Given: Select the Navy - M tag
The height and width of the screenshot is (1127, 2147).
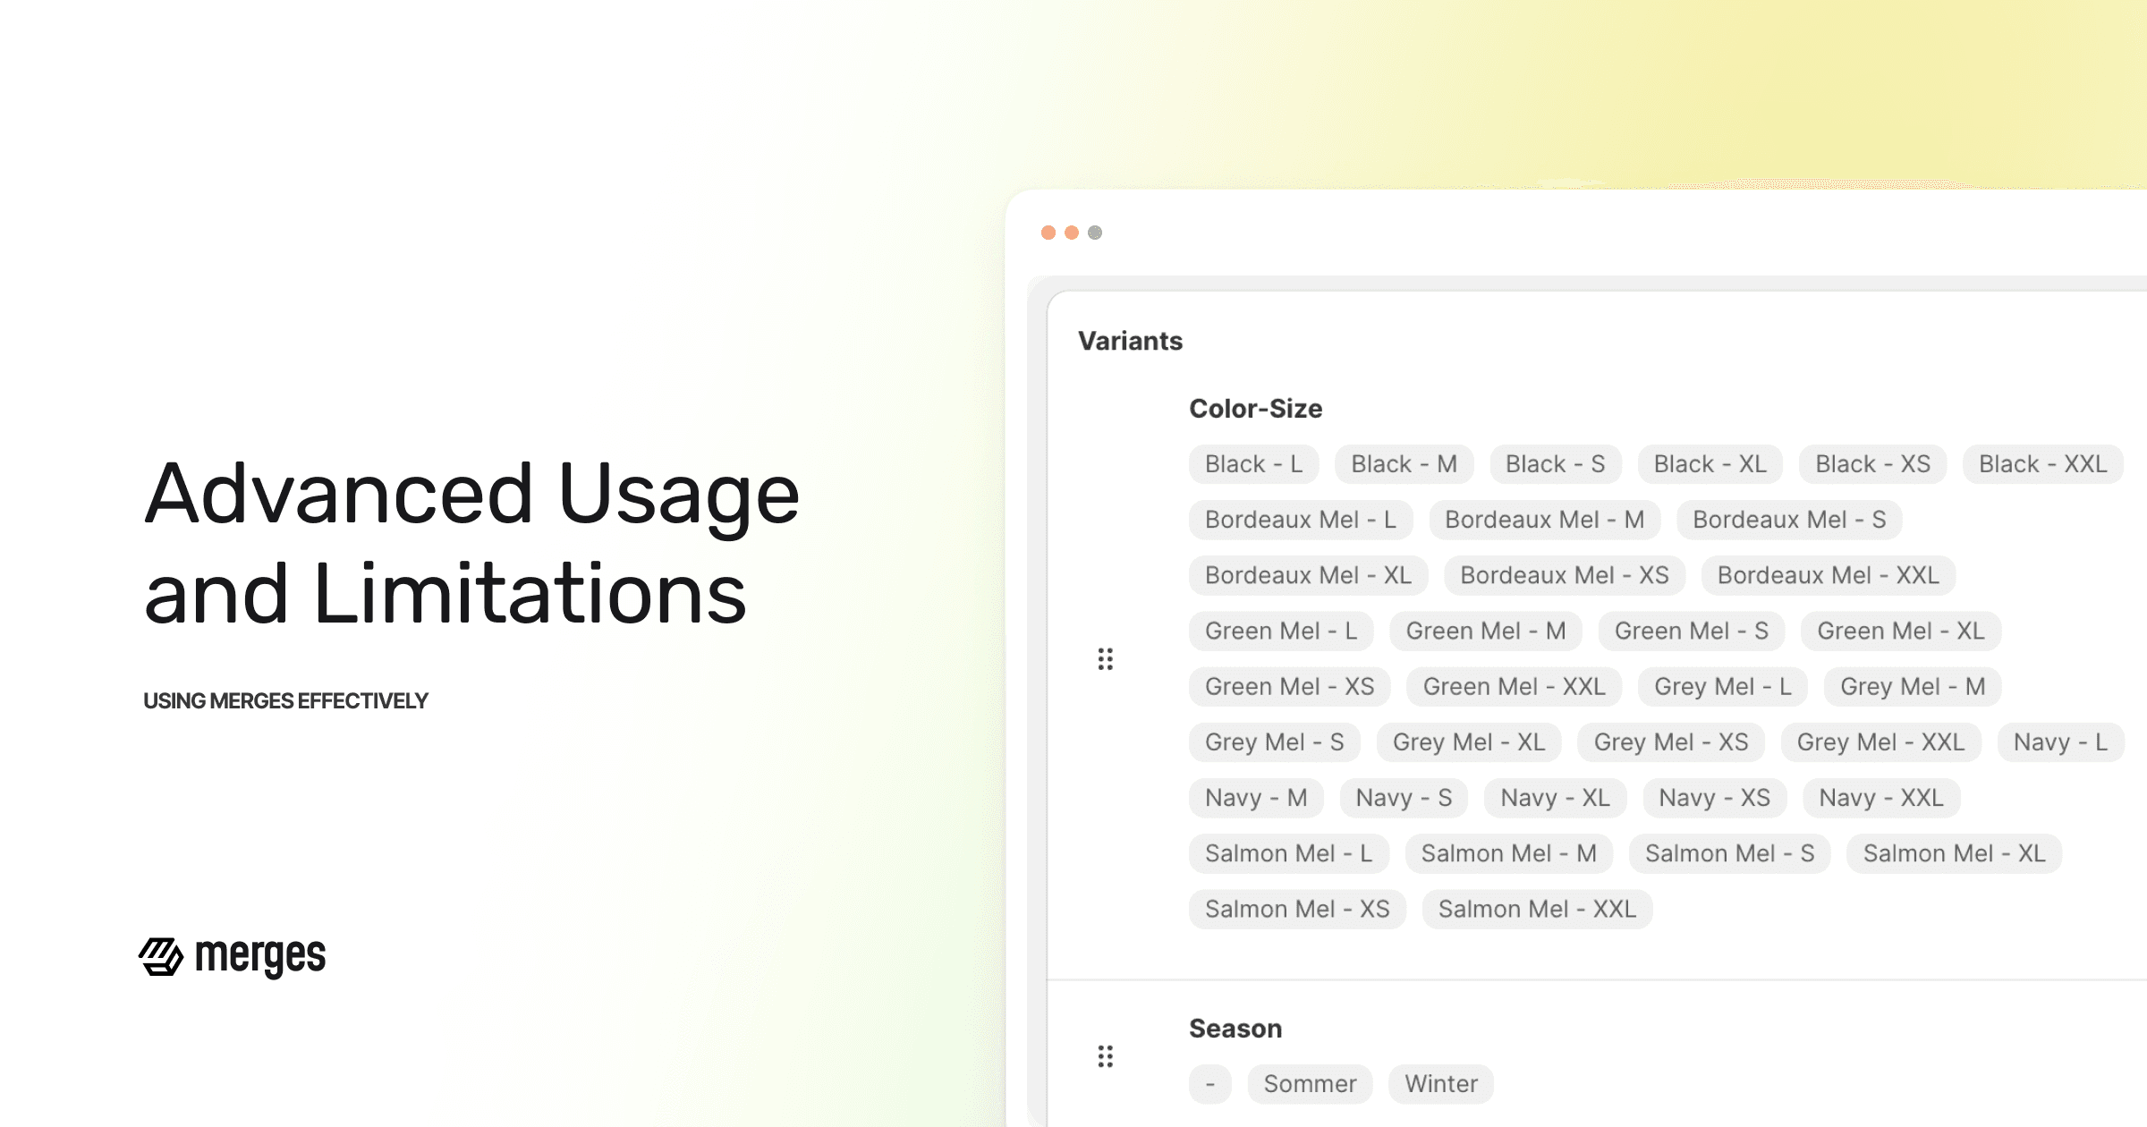Looking at the screenshot, I should 1256,797.
